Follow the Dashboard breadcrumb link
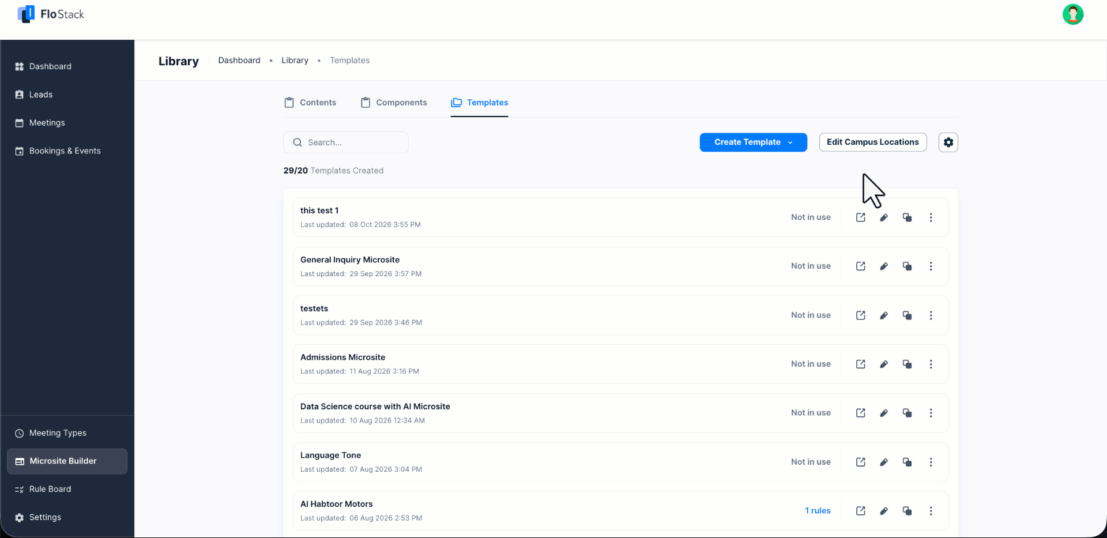 coord(239,61)
